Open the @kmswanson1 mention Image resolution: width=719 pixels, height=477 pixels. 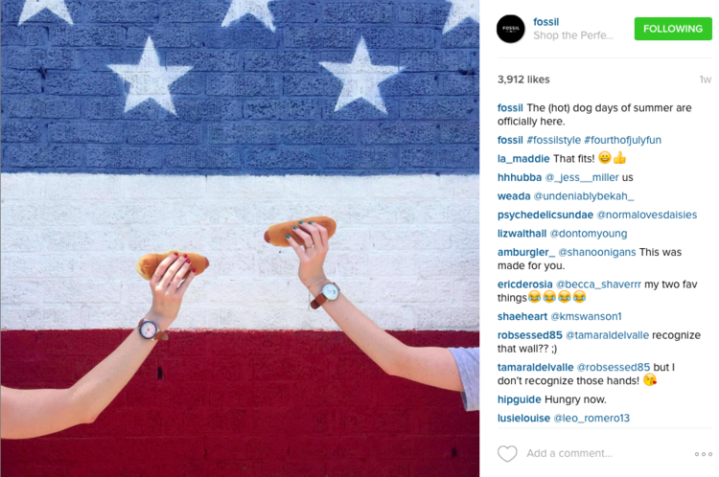586,317
